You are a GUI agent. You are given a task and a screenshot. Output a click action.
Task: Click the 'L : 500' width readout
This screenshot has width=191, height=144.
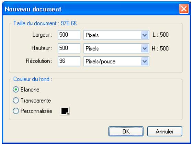tap(160, 35)
